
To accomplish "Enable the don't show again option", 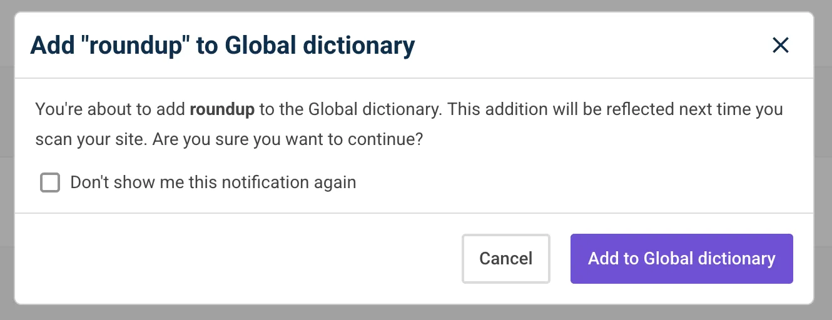I will coord(50,182).
